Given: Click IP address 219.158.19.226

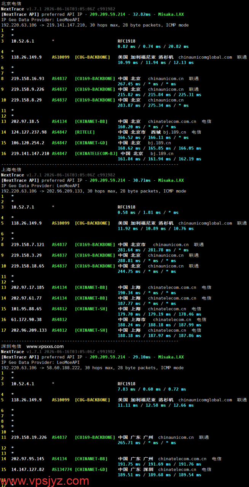Looking at the screenshot, I should coord(29,438).
